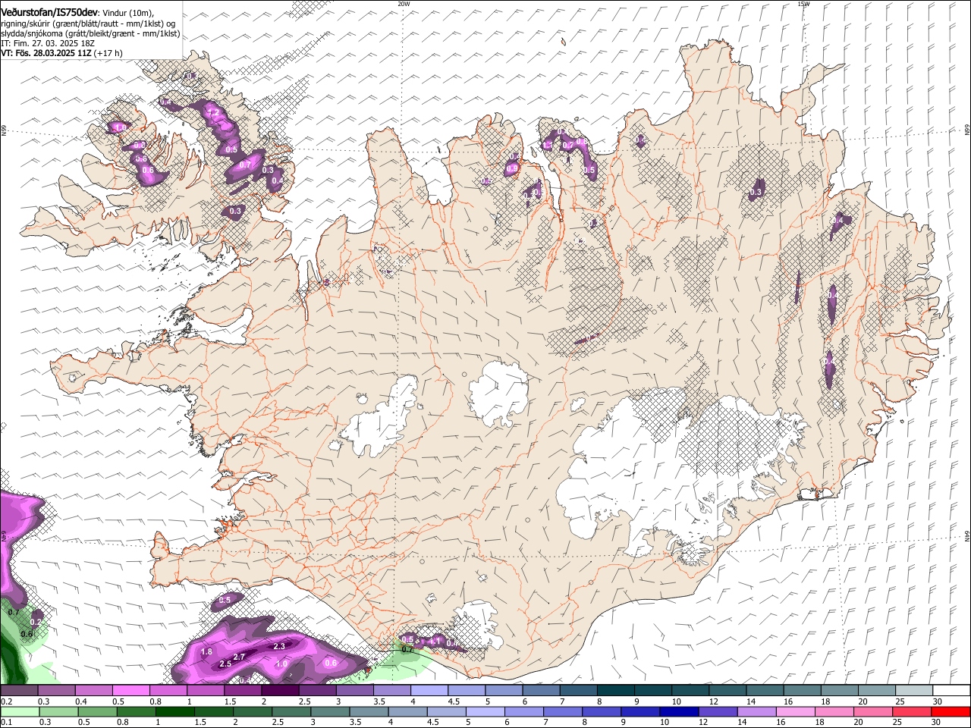Pick the light blue upper swatch between 4 and 4.5
The height and width of the screenshot is (728, 971).
429,691
